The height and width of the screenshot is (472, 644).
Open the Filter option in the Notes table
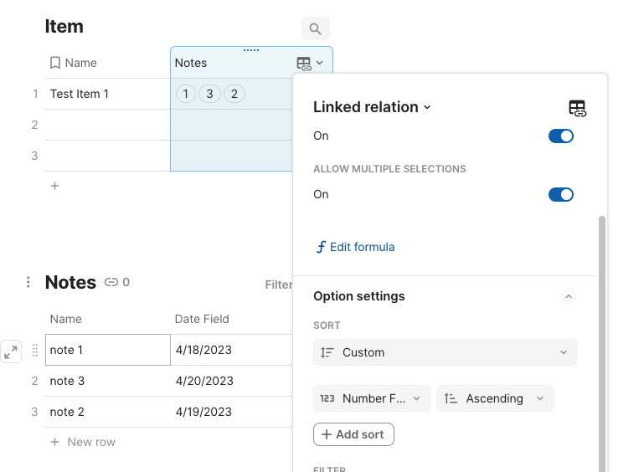click(x=278, y=285)
